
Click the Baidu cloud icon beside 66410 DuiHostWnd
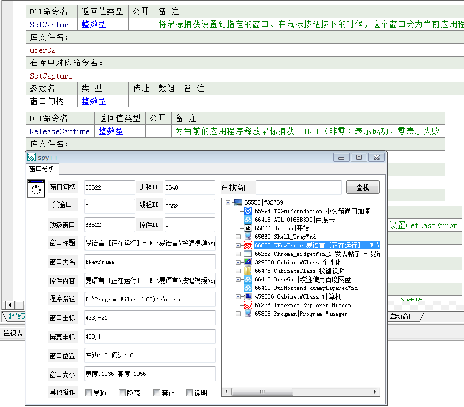(x=248, y=288)
